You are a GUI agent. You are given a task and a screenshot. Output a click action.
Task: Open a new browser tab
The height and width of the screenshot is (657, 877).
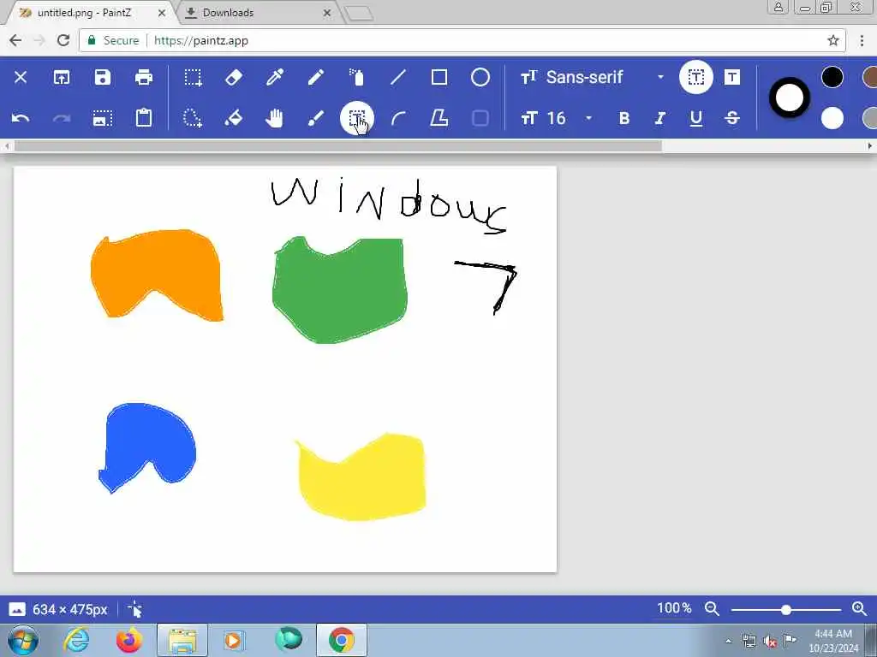358,14
